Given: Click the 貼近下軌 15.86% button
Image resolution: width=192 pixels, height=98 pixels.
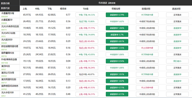Looking at the screenshot, I should [87, 21].
